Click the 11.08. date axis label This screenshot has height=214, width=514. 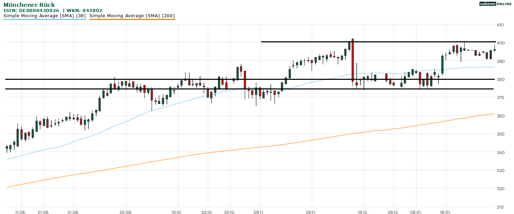click(x=20, y=212)
